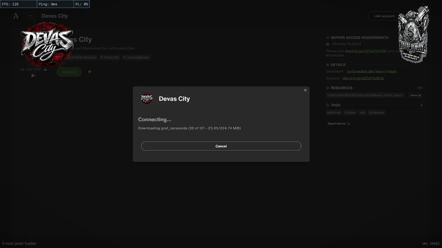The width and height of the screenshot is (442, 248).
Task: Click the PL: 0% indicator
Action: [82, 4]
